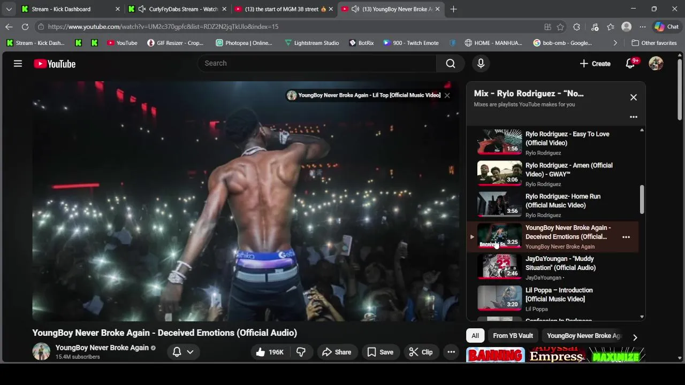This screenshot has width=685, height=385.
Task: Open the browser profile icon
Action: (x=626, y=27)
